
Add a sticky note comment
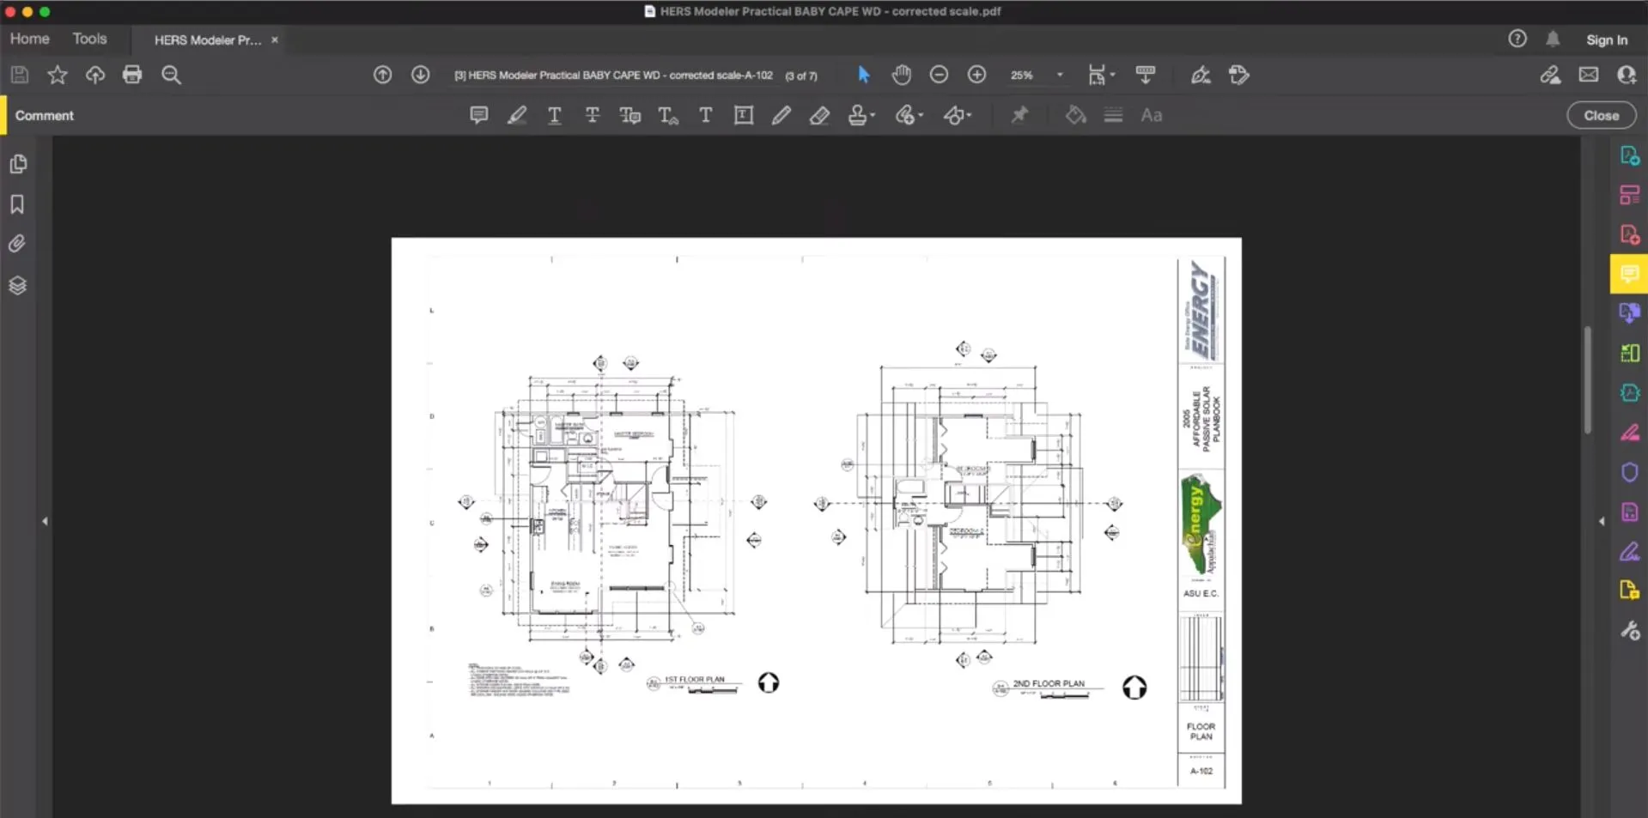(x=478, y=115)
